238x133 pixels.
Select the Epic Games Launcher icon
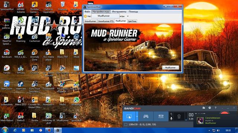(49, 71)
